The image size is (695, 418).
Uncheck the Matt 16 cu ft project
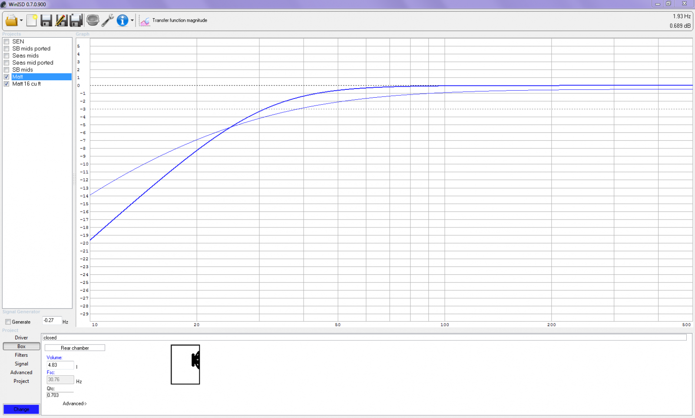click(x=7, y=84)
